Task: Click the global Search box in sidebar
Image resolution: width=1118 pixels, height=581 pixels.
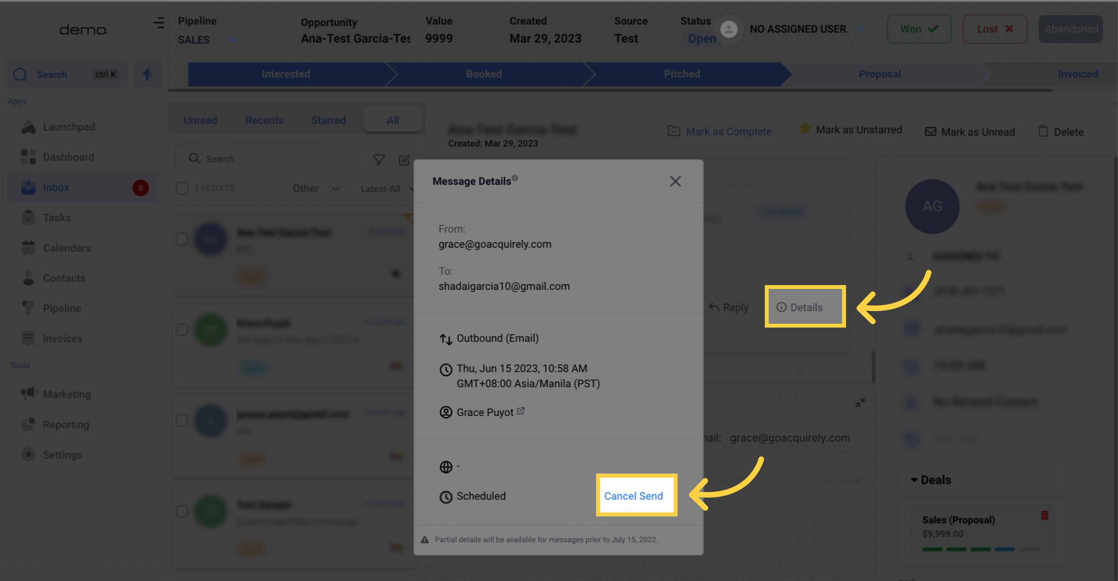Action: coord(67,74)
